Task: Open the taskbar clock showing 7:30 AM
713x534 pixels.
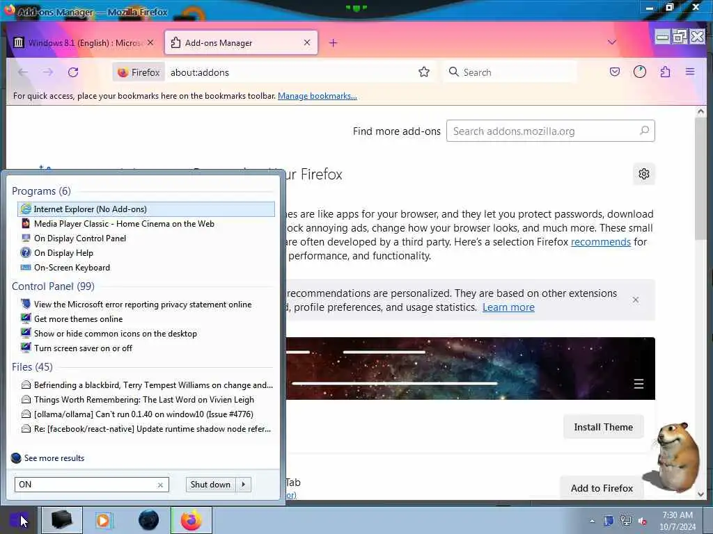Action: coord(677,520)
